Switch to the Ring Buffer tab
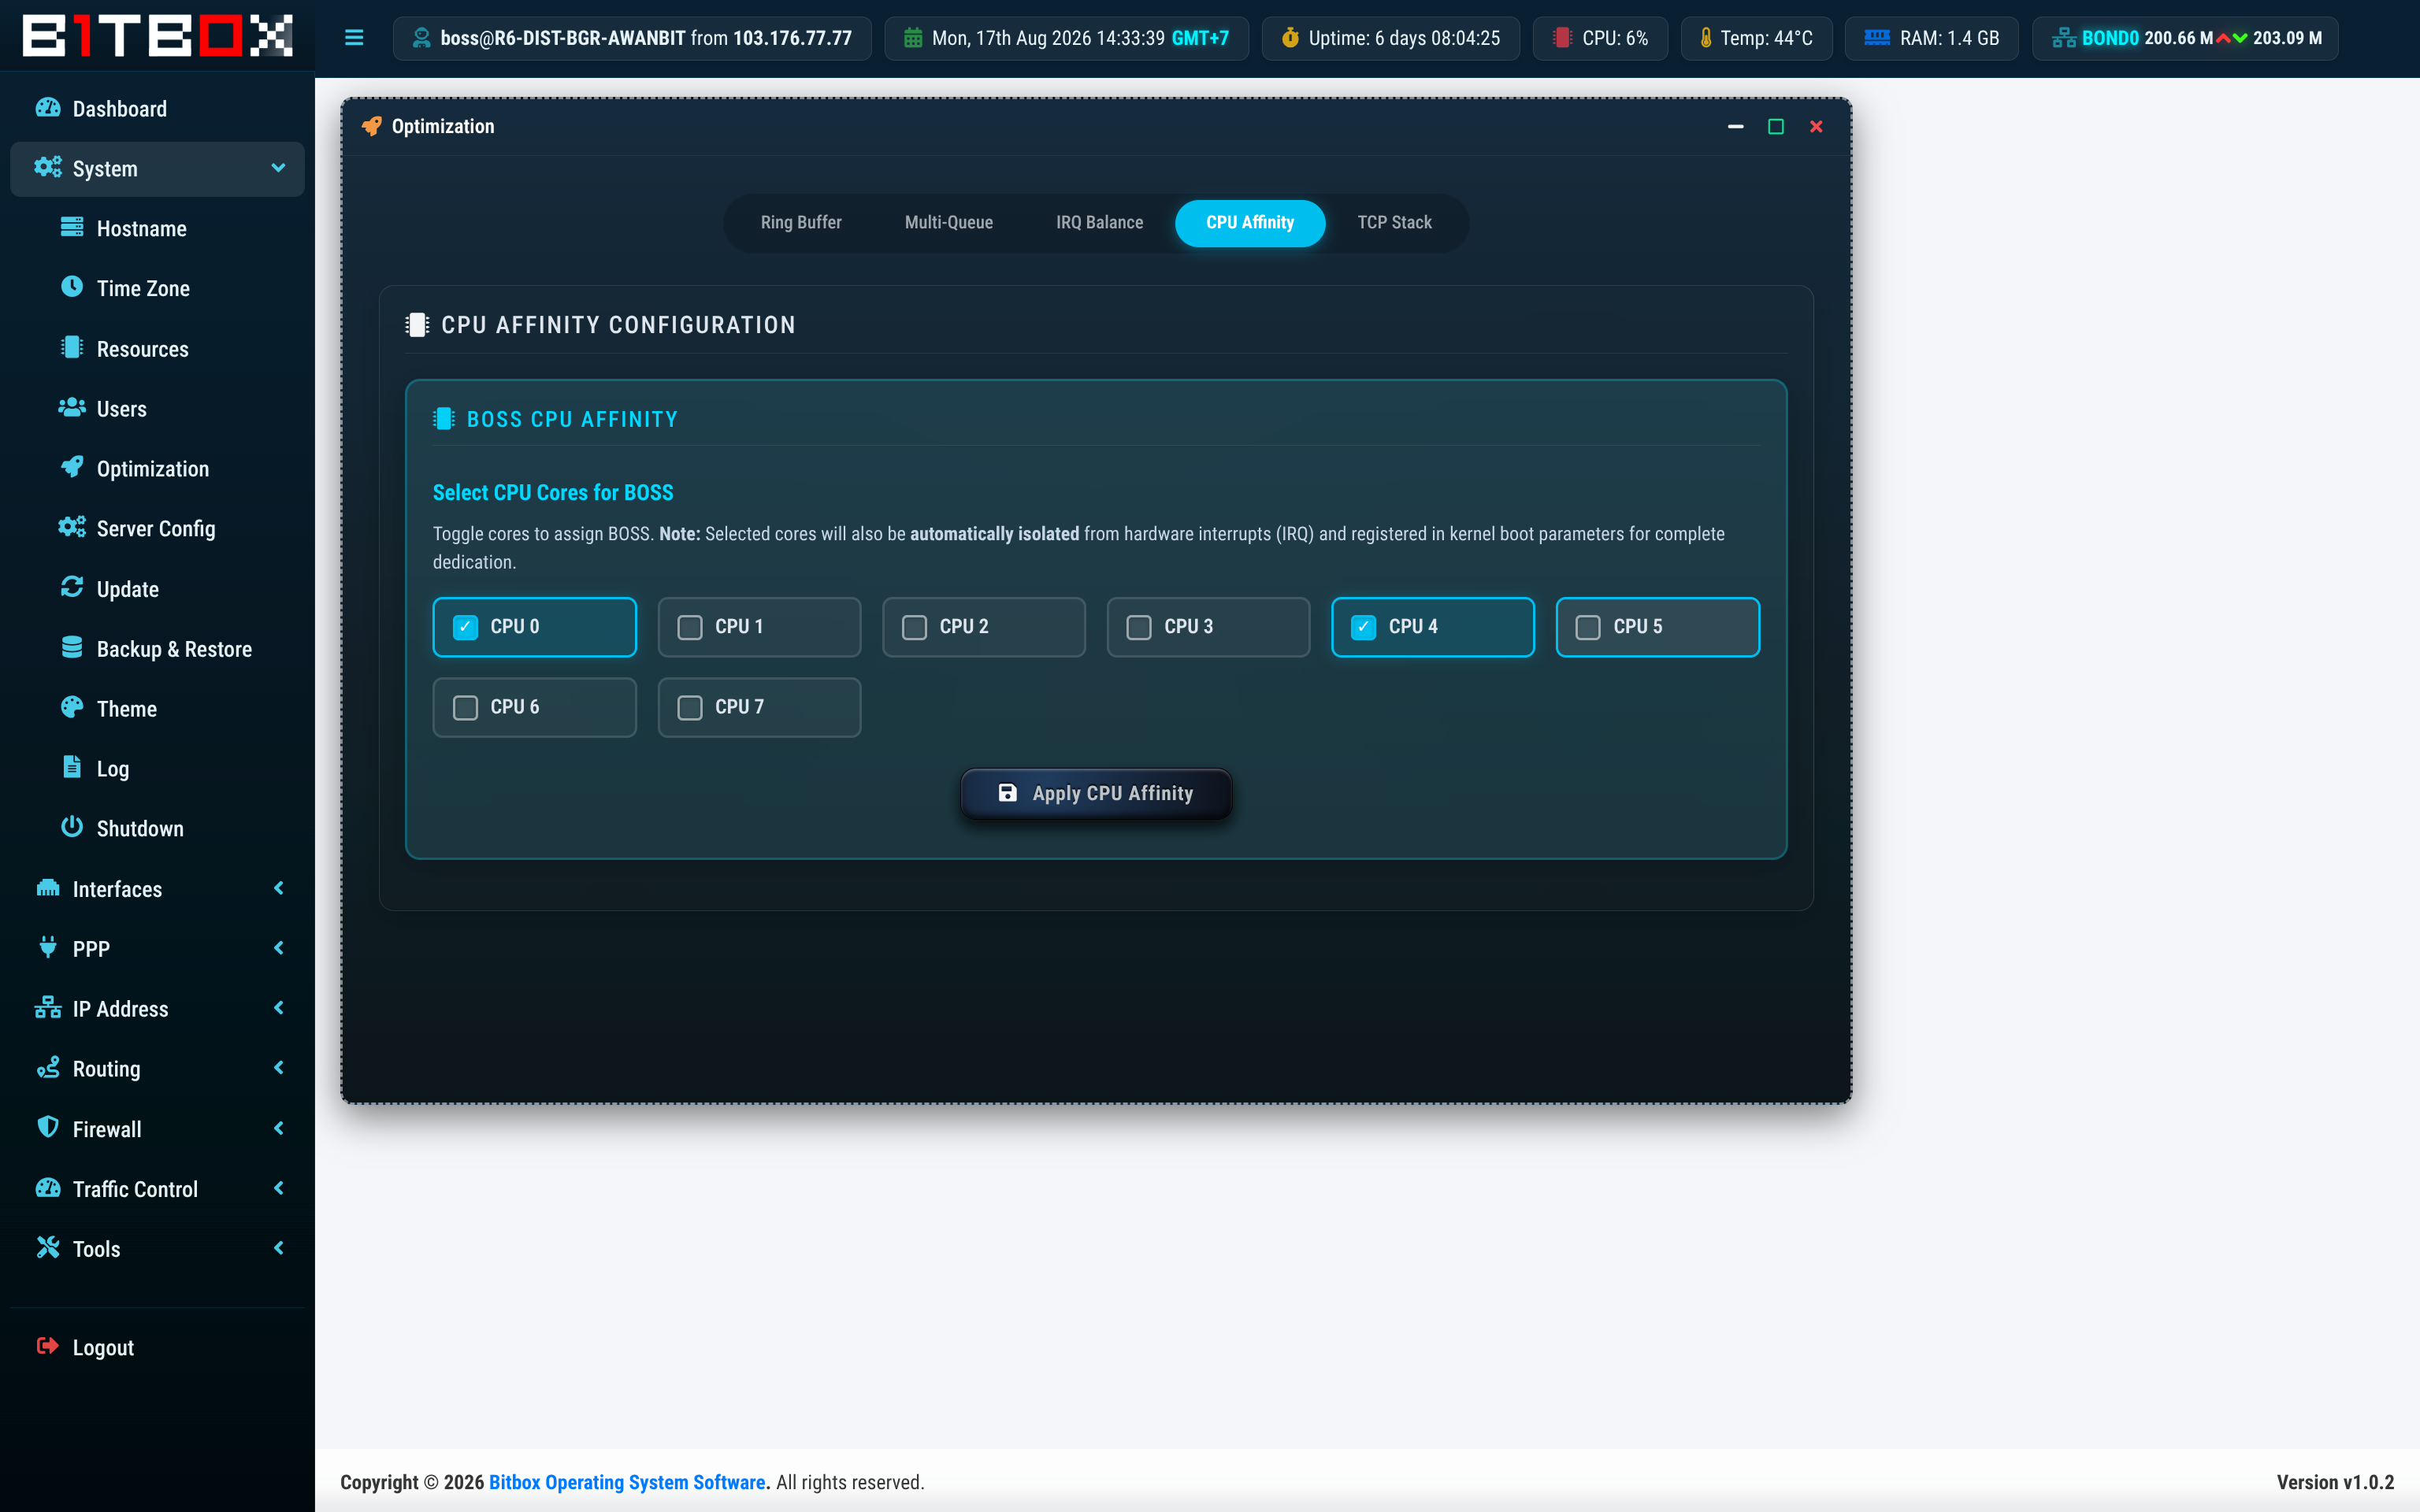Image resolution: width=2420 pixels, height=1512 pixels. [801, 222]
